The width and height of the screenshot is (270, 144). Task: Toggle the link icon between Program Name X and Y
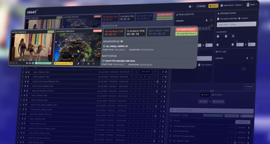pyautogui.click(x=246, y=45)
